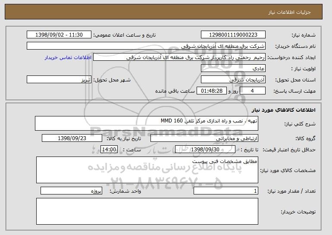The height and width of the screenshot is (235, 332).
Task: Click the quantity field showing 1
Action: tap(226, 191)
